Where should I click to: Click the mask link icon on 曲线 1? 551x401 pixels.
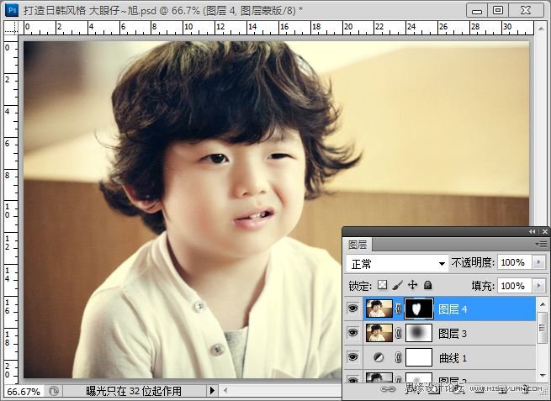pyautogui.click(x=399, y=357)
